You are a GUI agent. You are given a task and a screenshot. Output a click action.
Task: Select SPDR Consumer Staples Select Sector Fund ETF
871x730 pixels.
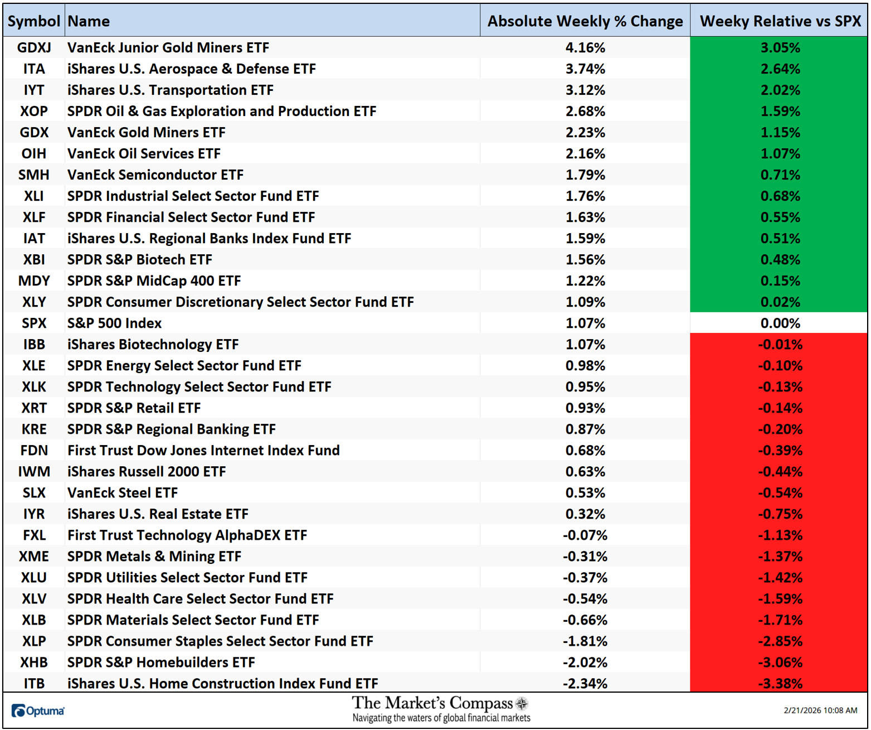(x=220, y=641)
